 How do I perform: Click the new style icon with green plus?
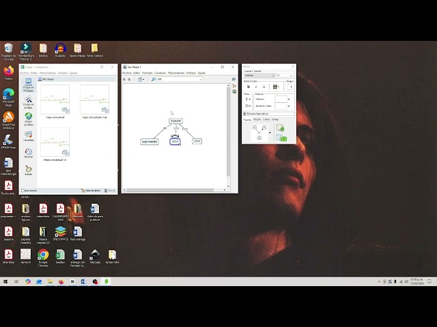281,128
